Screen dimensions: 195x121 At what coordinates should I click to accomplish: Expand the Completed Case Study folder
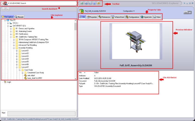pos(22,73)
